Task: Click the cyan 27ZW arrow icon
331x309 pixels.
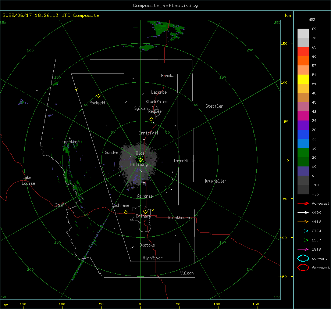Action: pos(303,231)
